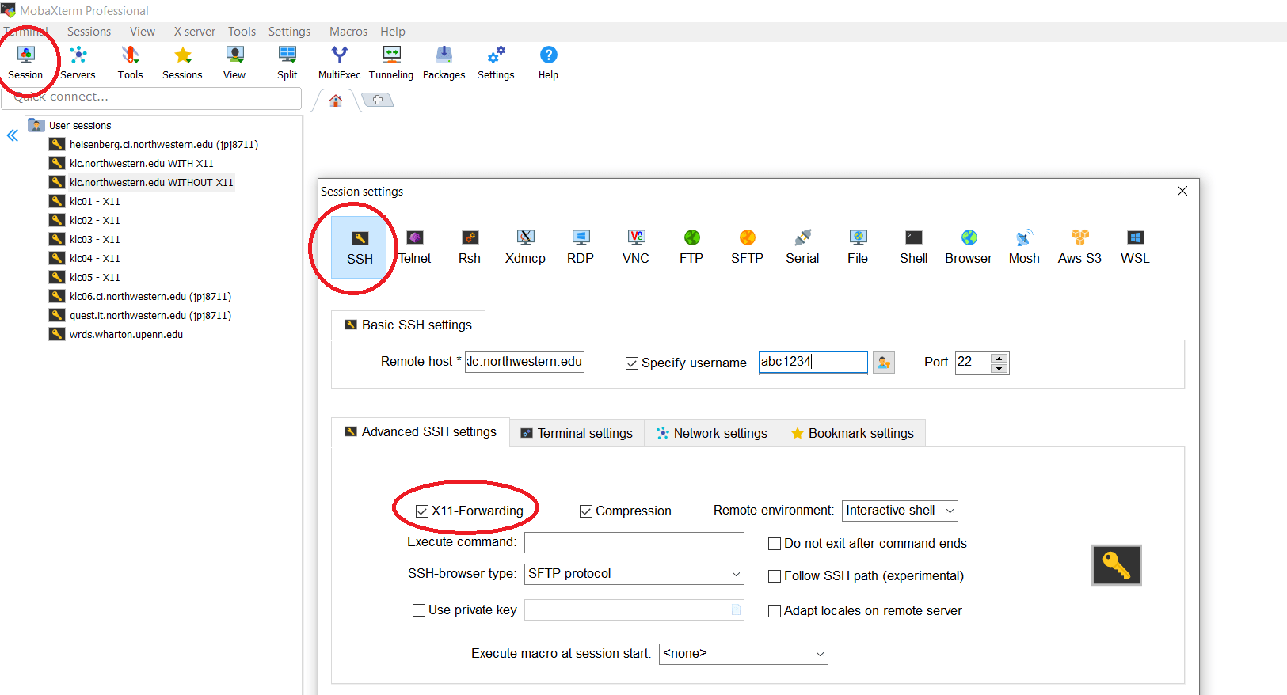Click the user credentials manager icon
Viewport: 1287px width, 695px height.
(x=883, y=363)
